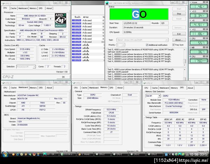Switch to the '1. Wond...' taskbar button
210x164 pixels.
(x=85, y=154)
